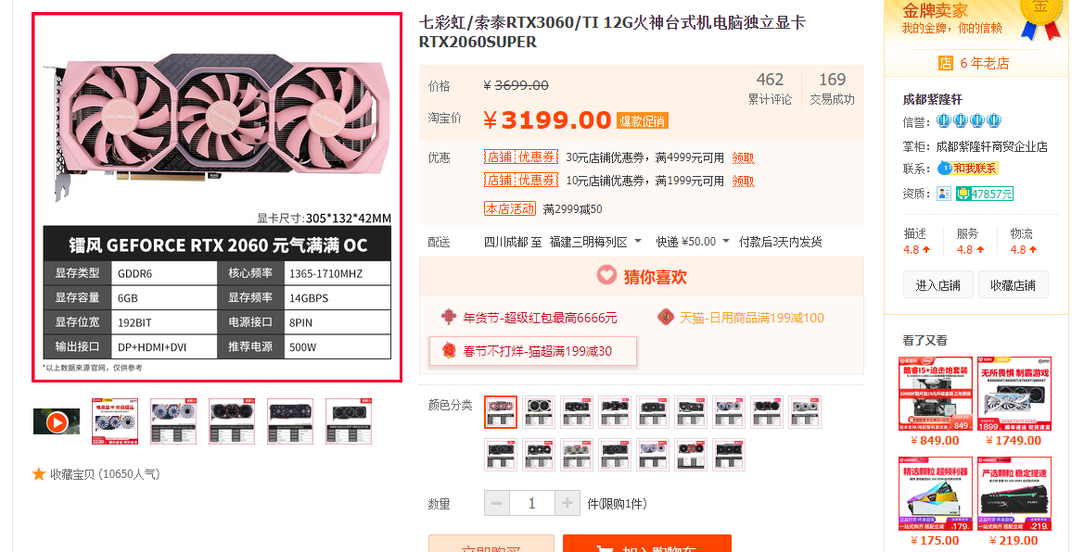Screen dimensions: 1084x552
Task: Click the 收藏店铺 button
Action: 1013,284
